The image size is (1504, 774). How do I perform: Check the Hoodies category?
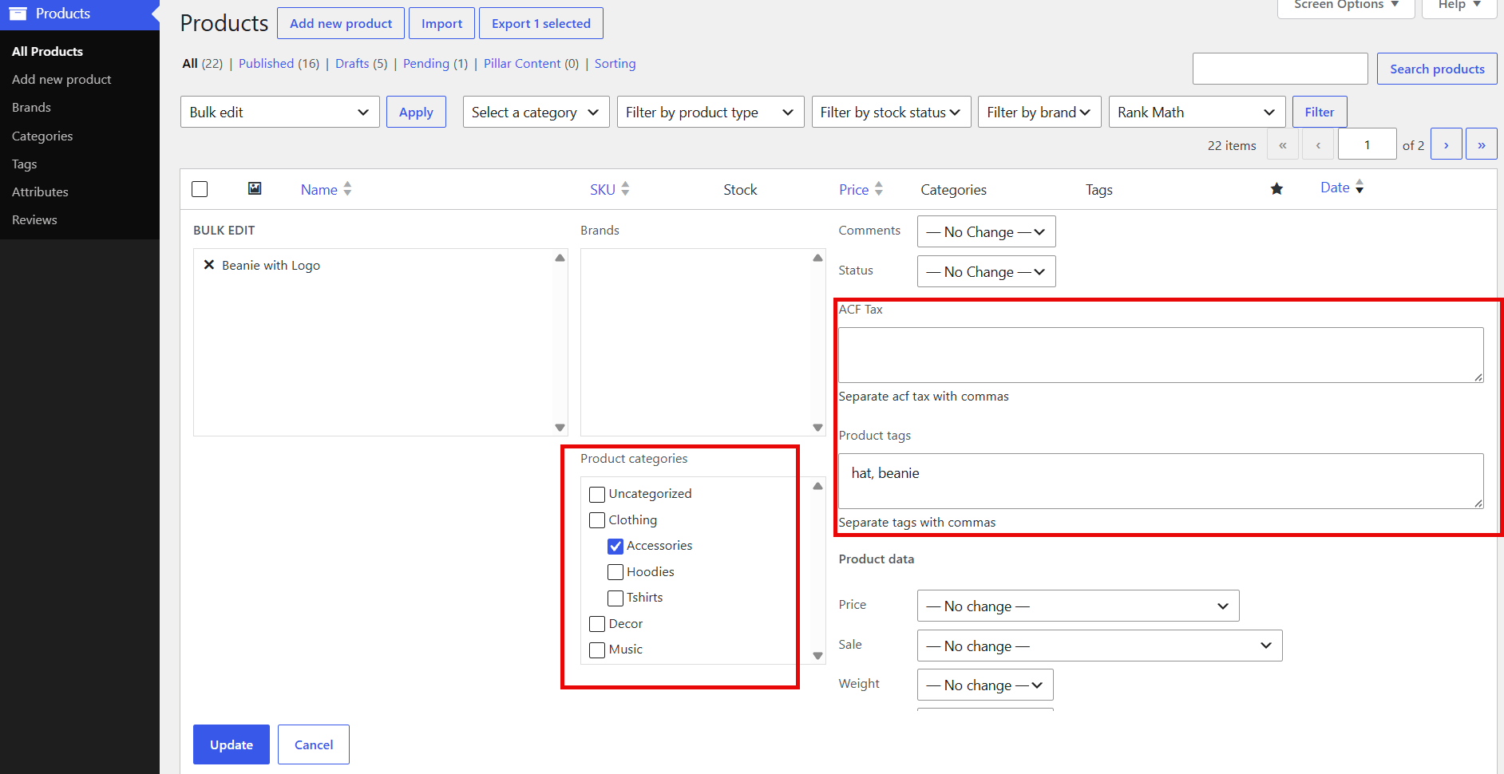[x=615, y=572]
